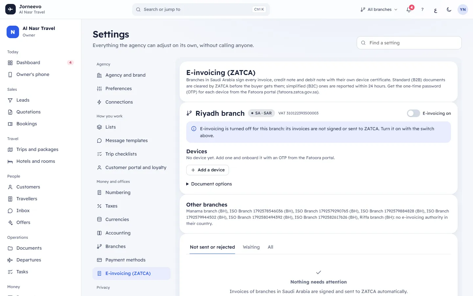Viewport: 473px width, 296px height.
Task: Open Hotels and rooms in the sidebar
Action: click(x=40, y=161)
